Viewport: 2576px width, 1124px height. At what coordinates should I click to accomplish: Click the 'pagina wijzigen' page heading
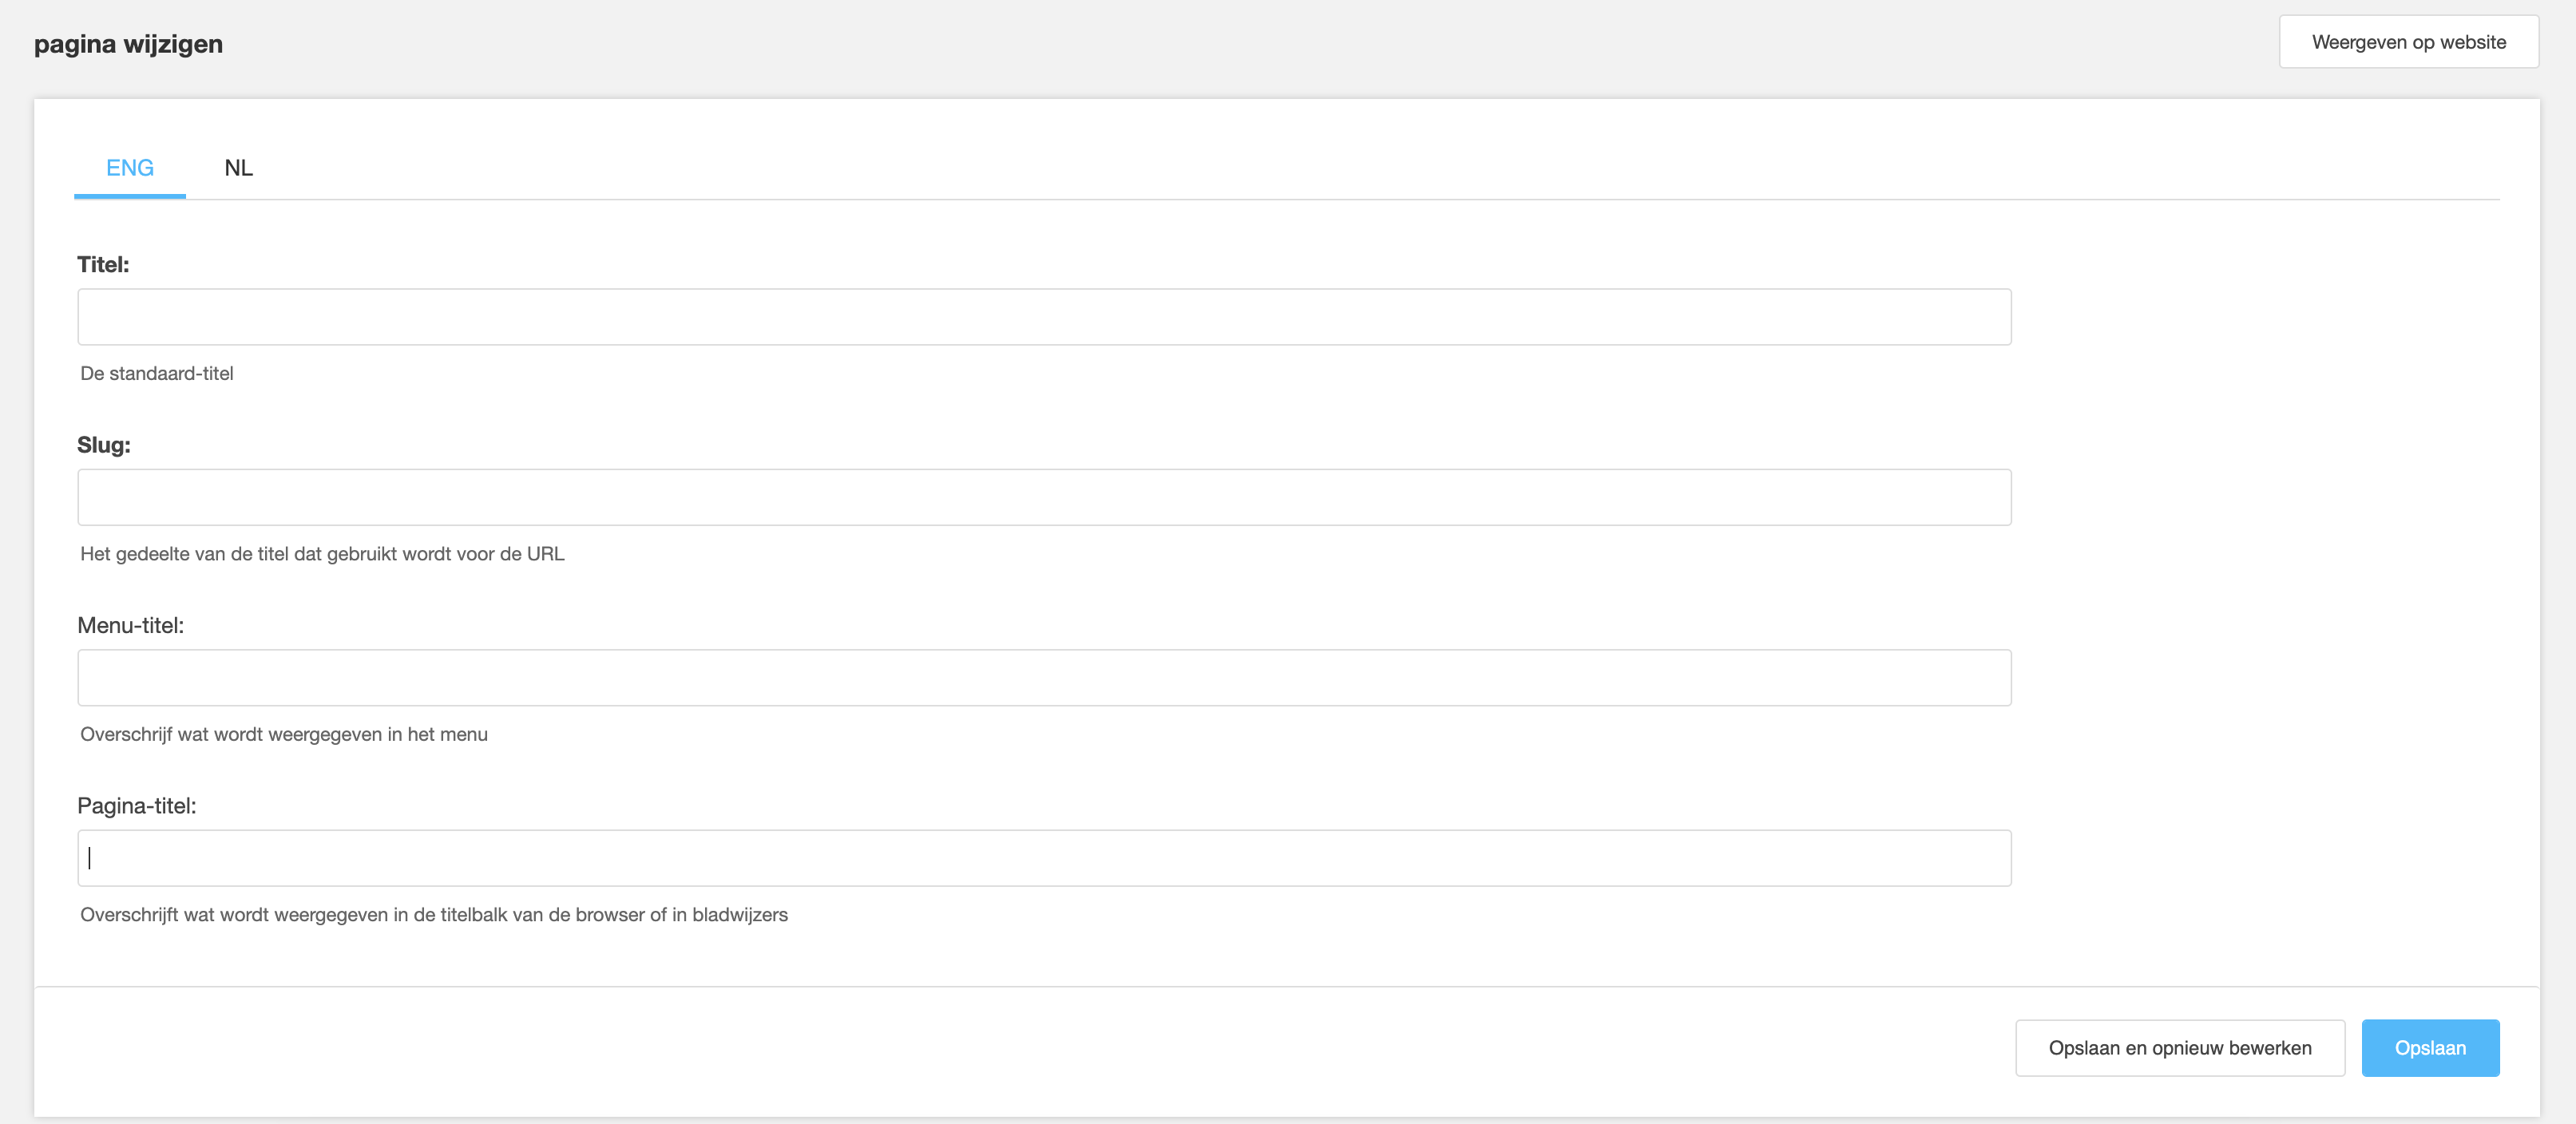[129, 44]
